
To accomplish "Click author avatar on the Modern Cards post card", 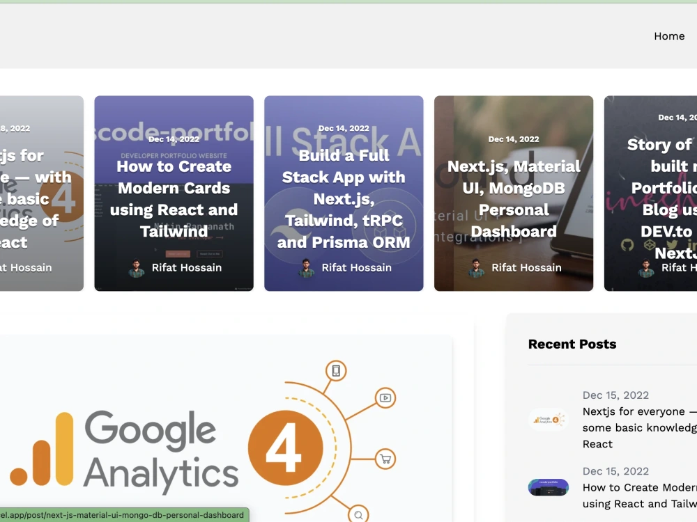I will coord(135,267).
